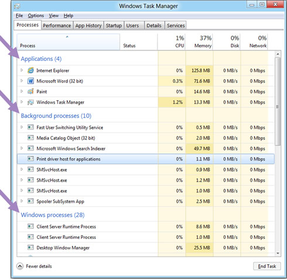Screen dimensions: 287x280
Task: Click the Spooler SubSystem App icon
Action: pyautogui.click(x=30, y=201)
